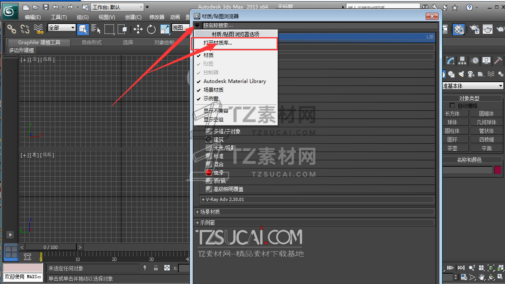Choose Rectangular Selection Region tool
The image size is (505, 284).
click(109, 29)
